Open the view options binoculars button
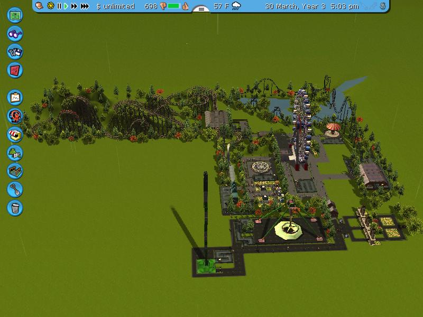Viewport: 423px width, 317px height. click(x=15, y=33)
